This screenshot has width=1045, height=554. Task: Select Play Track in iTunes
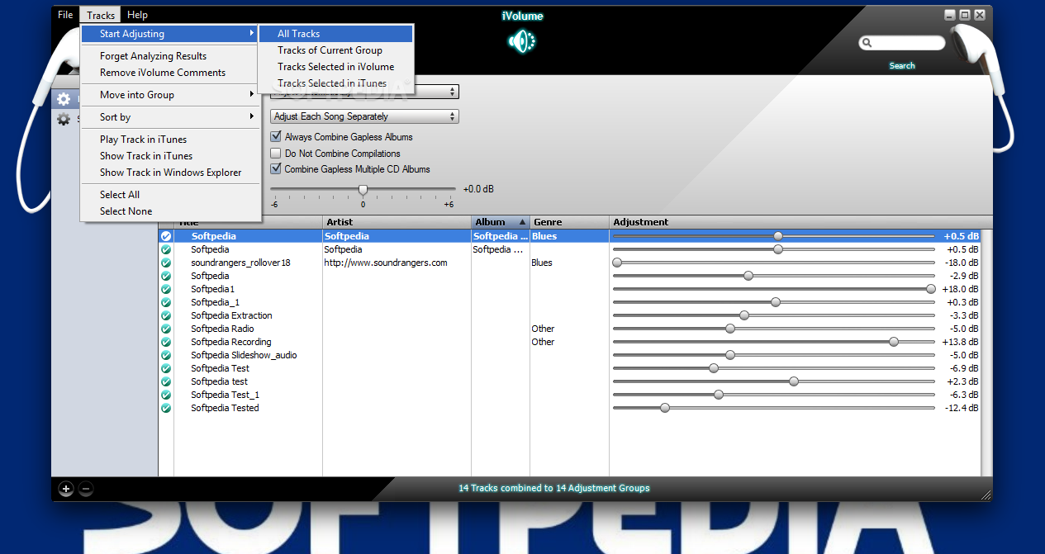(x=171, y=140)
